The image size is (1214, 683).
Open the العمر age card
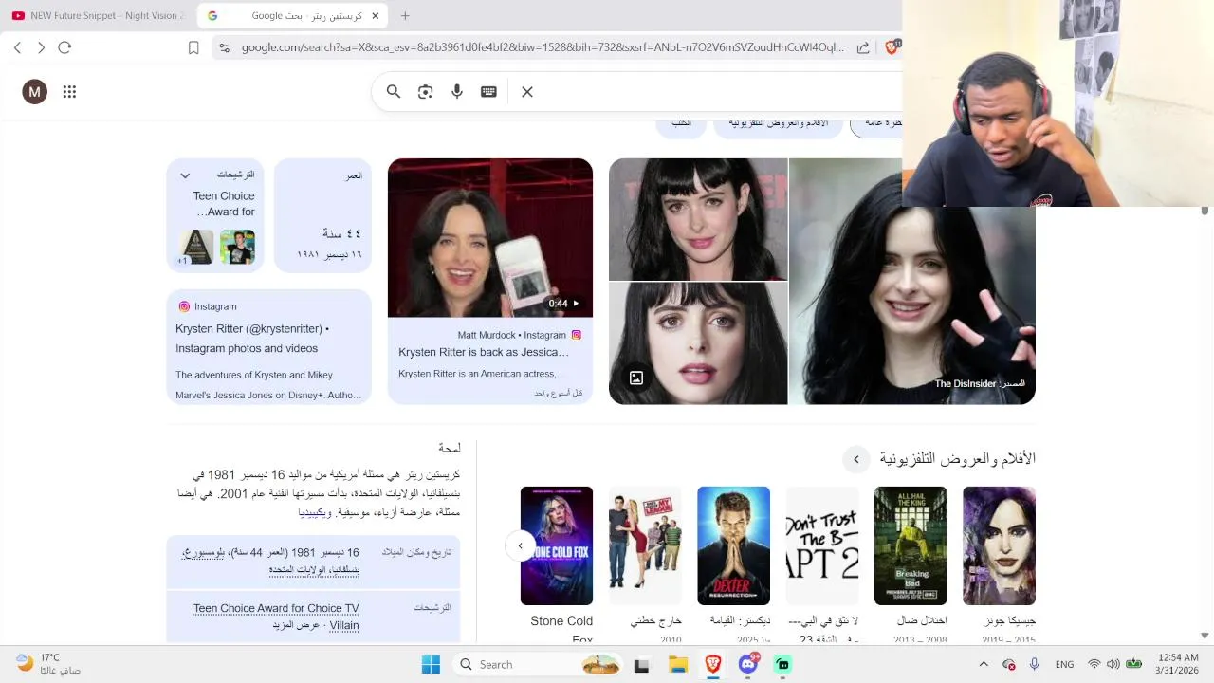pos(322,216)
